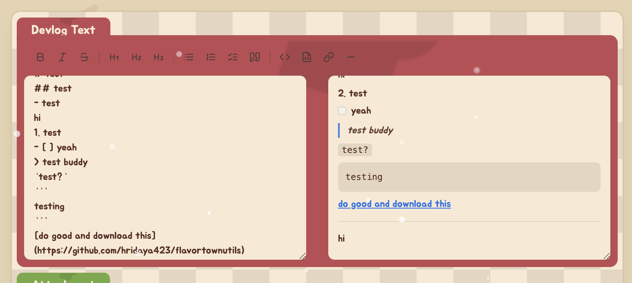Apply strikethrough formatting
This screenshot has height=283, width=632.
coord(84,57)
